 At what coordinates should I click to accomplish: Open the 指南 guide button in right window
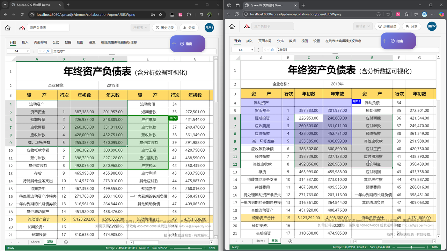[x=398, y=41]
